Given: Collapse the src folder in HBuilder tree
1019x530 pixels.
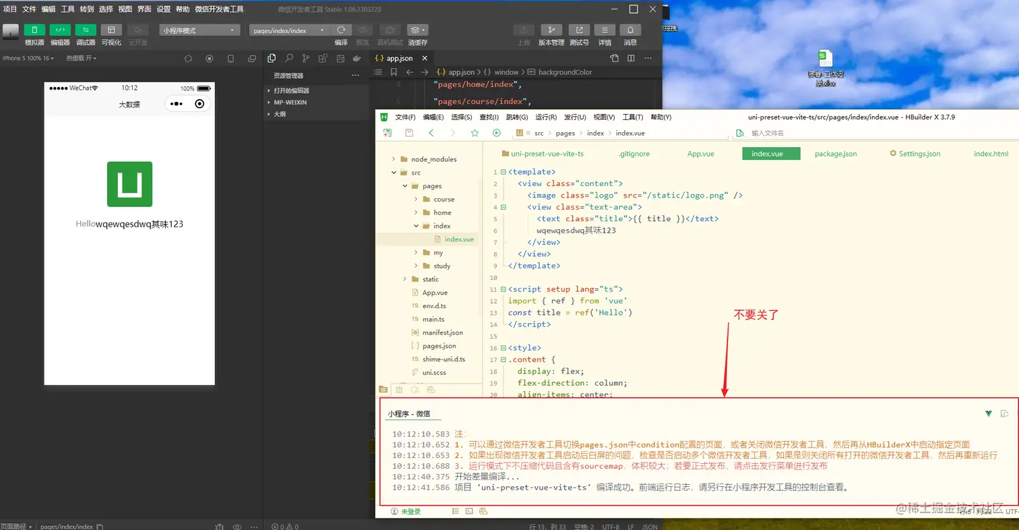Looking at the screenshot, I should coord(393,173).
